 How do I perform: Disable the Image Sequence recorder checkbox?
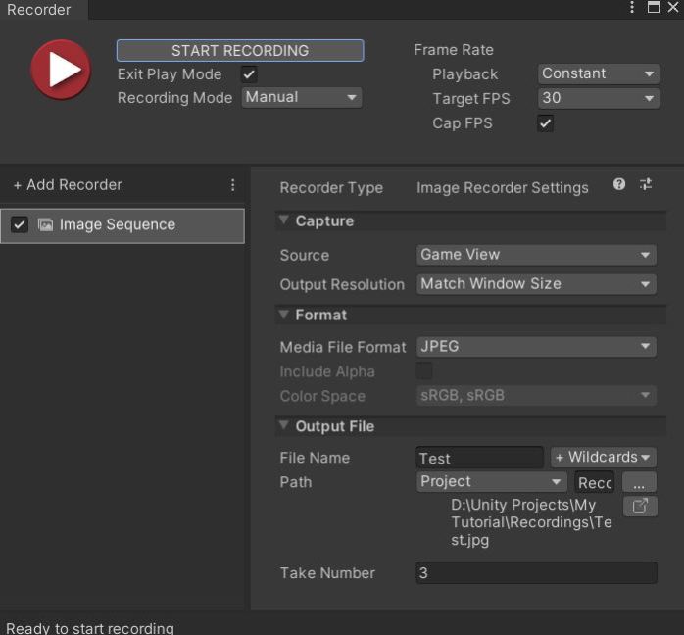(20, 224)
